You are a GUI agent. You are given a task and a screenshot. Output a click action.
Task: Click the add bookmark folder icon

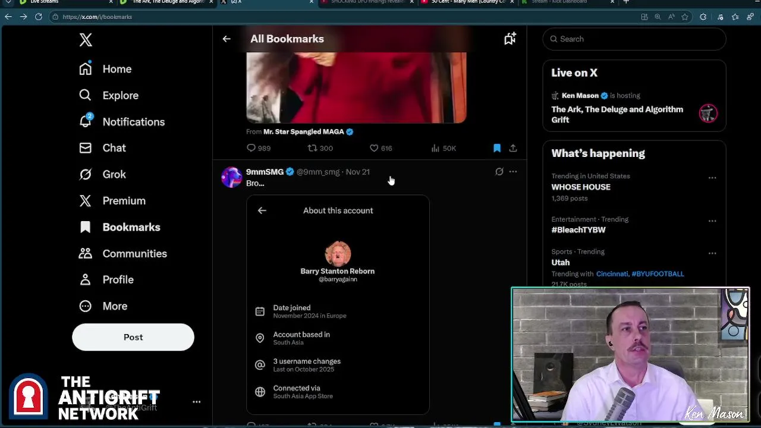[510, 39]
